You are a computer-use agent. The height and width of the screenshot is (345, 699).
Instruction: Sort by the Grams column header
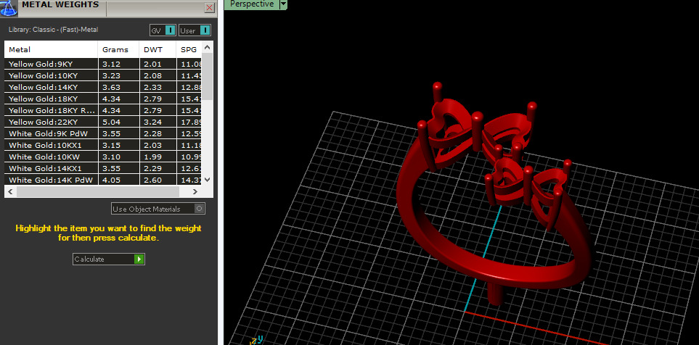tap(118, 49)
